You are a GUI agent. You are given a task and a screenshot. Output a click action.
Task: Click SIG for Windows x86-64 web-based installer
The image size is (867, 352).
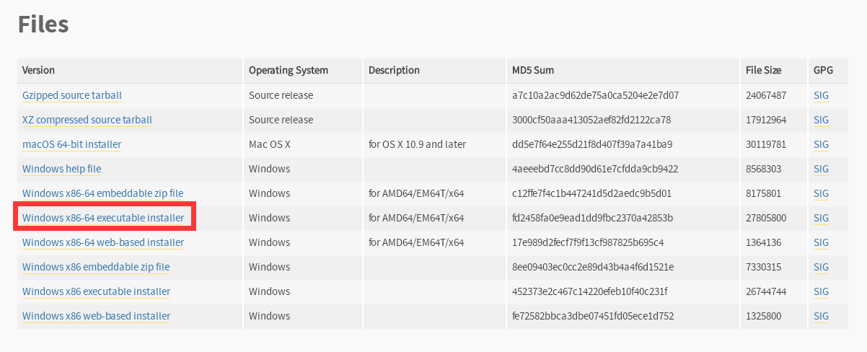tap(821, 242)
